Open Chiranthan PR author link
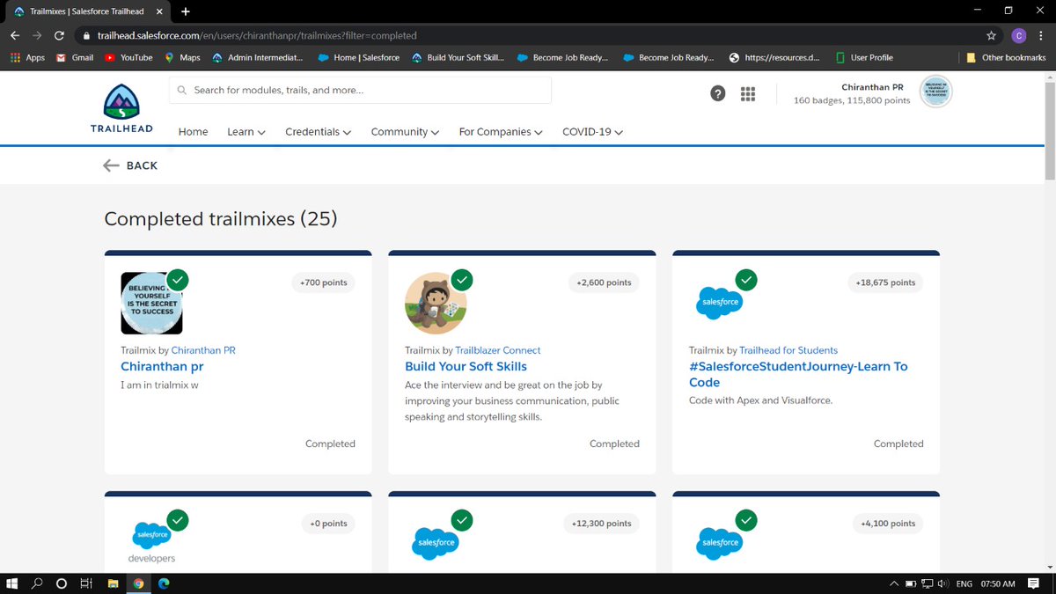The image size is (1056, 594). coord(203,350)
